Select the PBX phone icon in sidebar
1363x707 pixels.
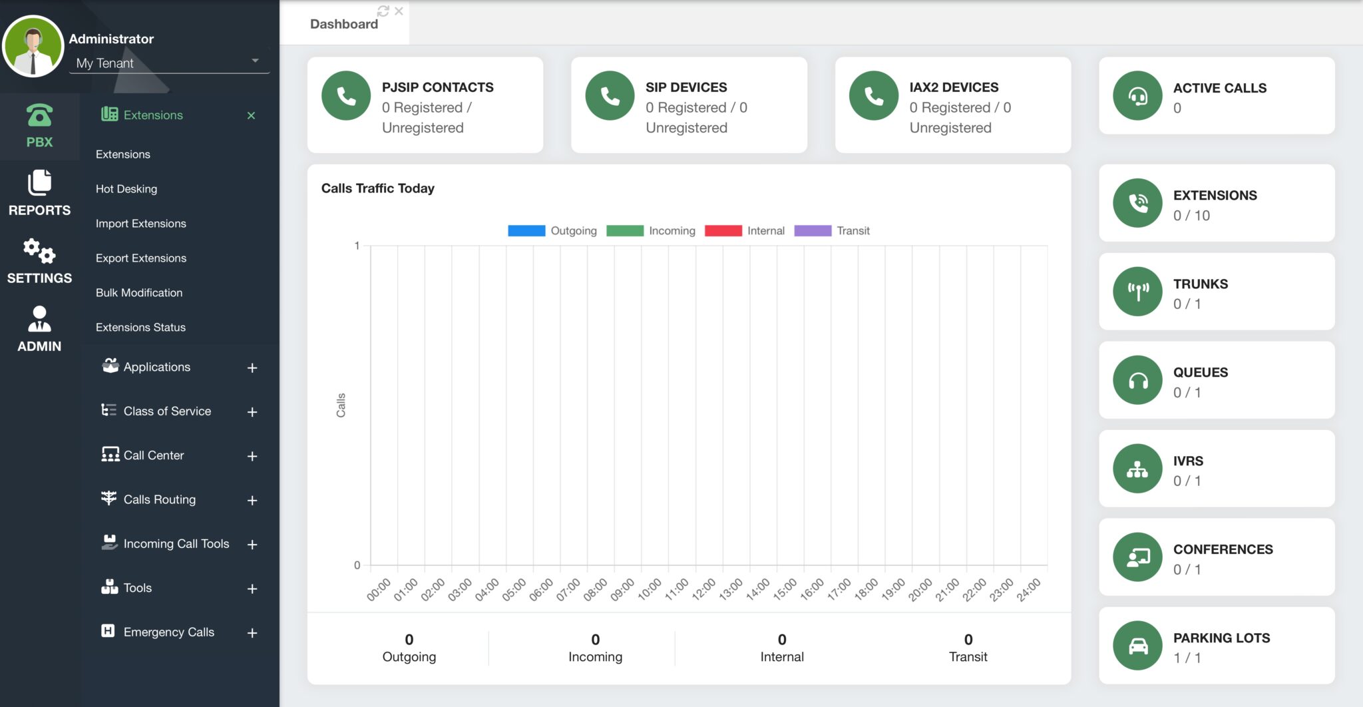[x=38, y=116]
